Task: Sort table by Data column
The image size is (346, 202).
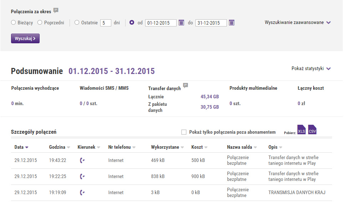Action: pyautogui.click(x=21, y=147)
